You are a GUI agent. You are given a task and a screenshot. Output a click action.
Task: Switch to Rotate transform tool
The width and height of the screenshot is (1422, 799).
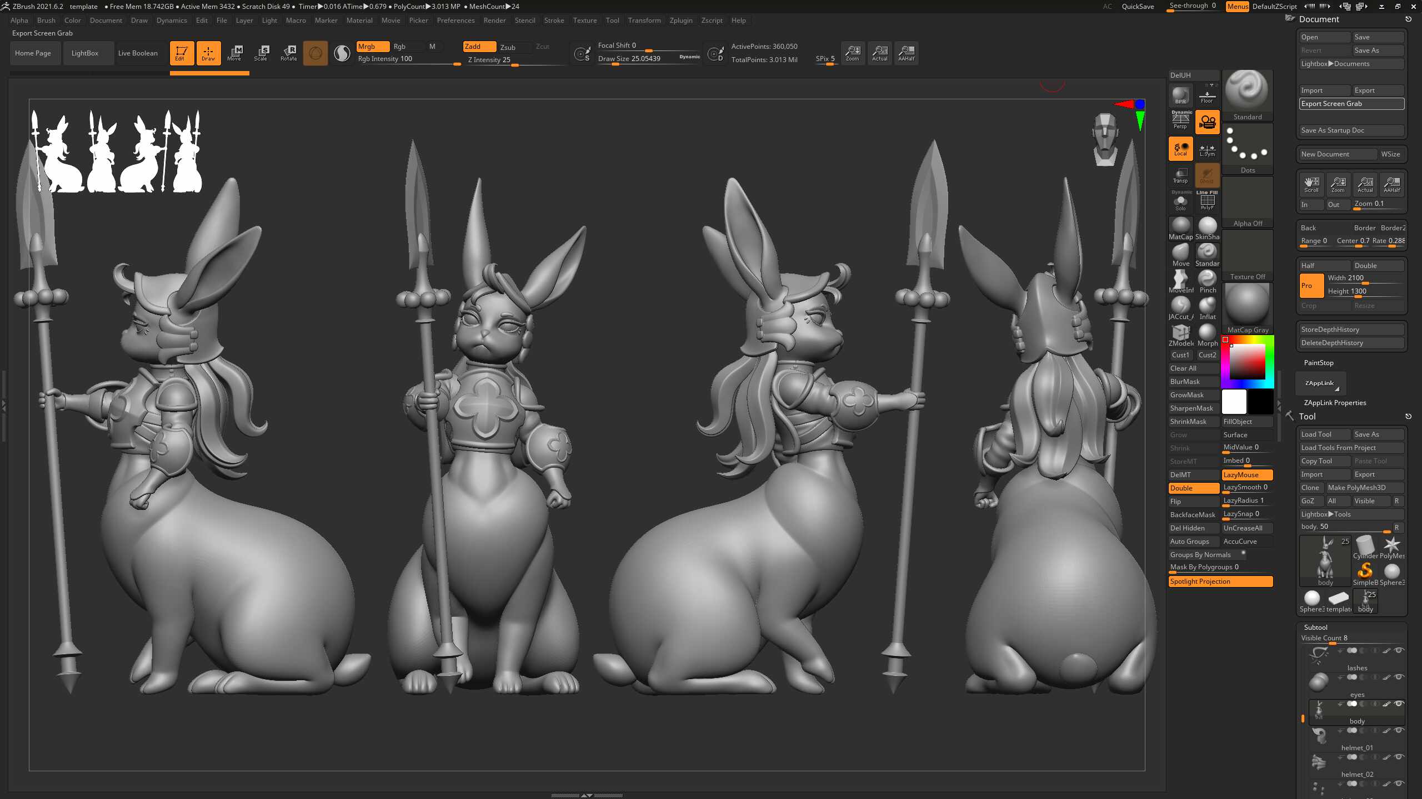coord(288,53)
